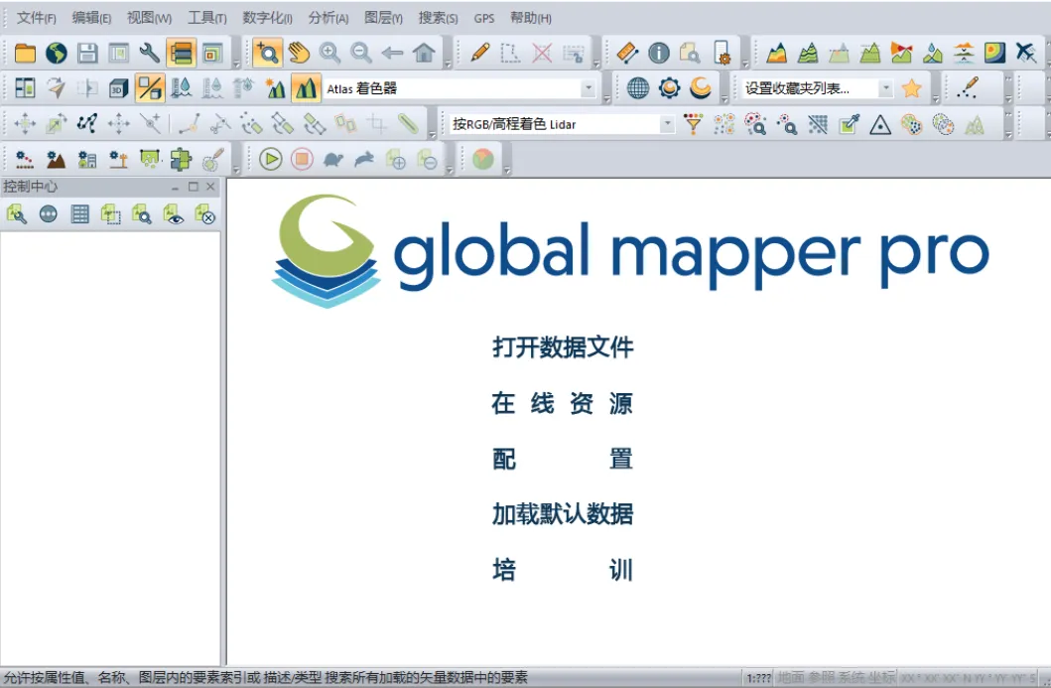This screenshot has height=688, width=1051.
Task: Click the turtle slow speed icon
Action: click(x=333, y=160)
